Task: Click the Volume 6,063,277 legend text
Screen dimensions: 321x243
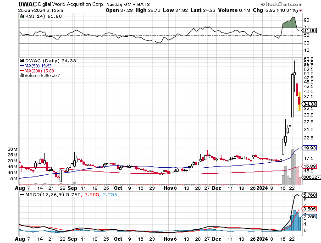Action: point(42,76)
